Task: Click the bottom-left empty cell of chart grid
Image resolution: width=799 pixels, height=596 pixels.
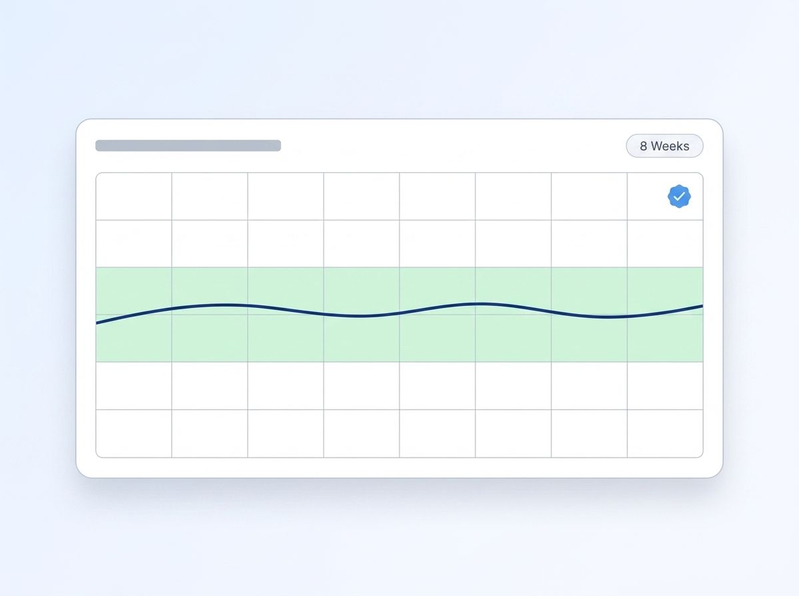Action: click(134, 434)
